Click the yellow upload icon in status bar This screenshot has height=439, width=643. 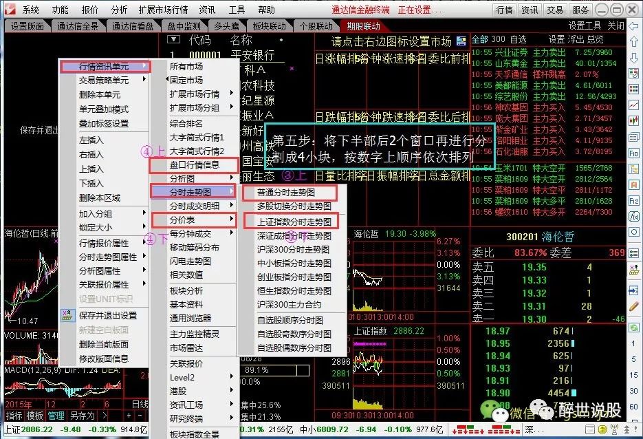point(602,429)
